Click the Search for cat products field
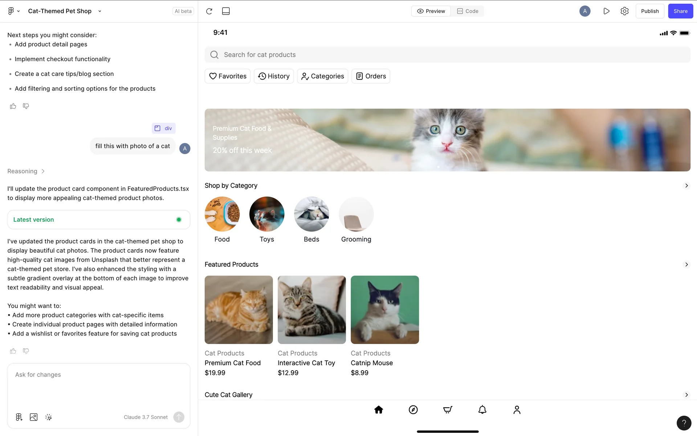The width and height of the screenshot is (697, 436). click(x=447, y=55)
